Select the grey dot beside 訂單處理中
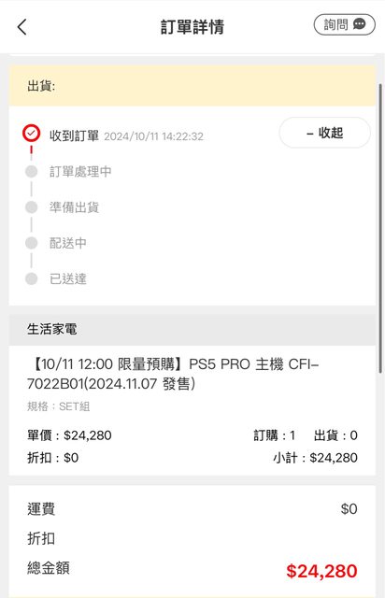 [31, 171]
